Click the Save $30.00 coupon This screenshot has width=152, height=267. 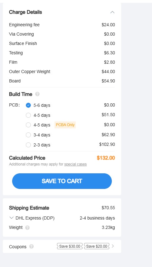point(70,246)
